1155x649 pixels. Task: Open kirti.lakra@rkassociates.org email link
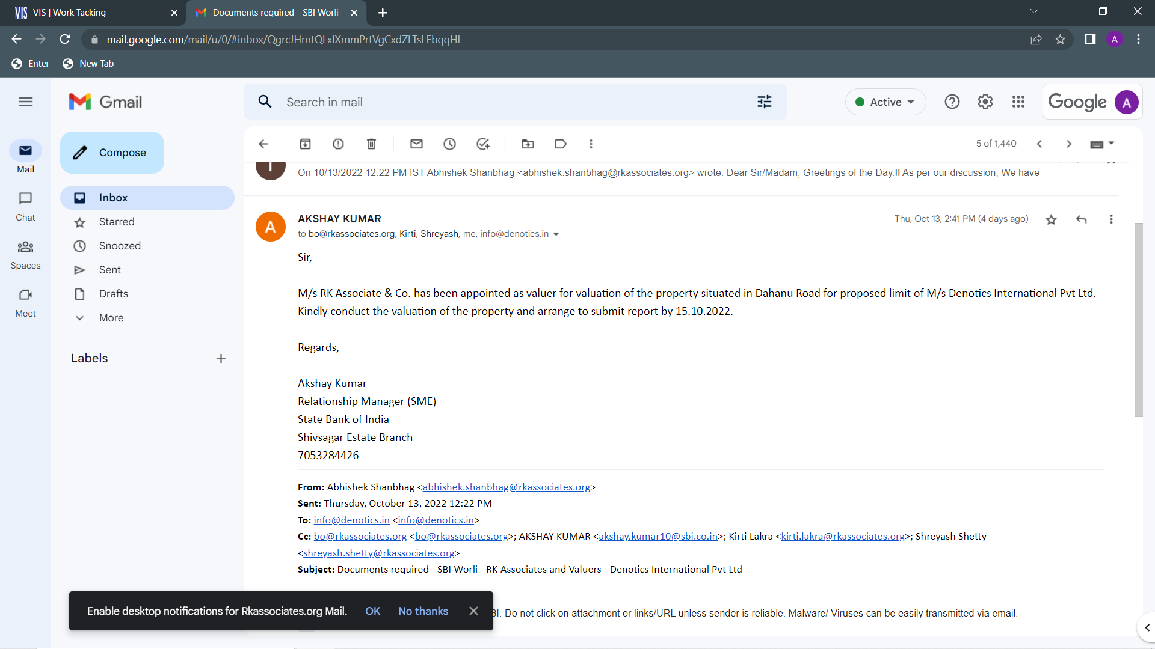843,537
